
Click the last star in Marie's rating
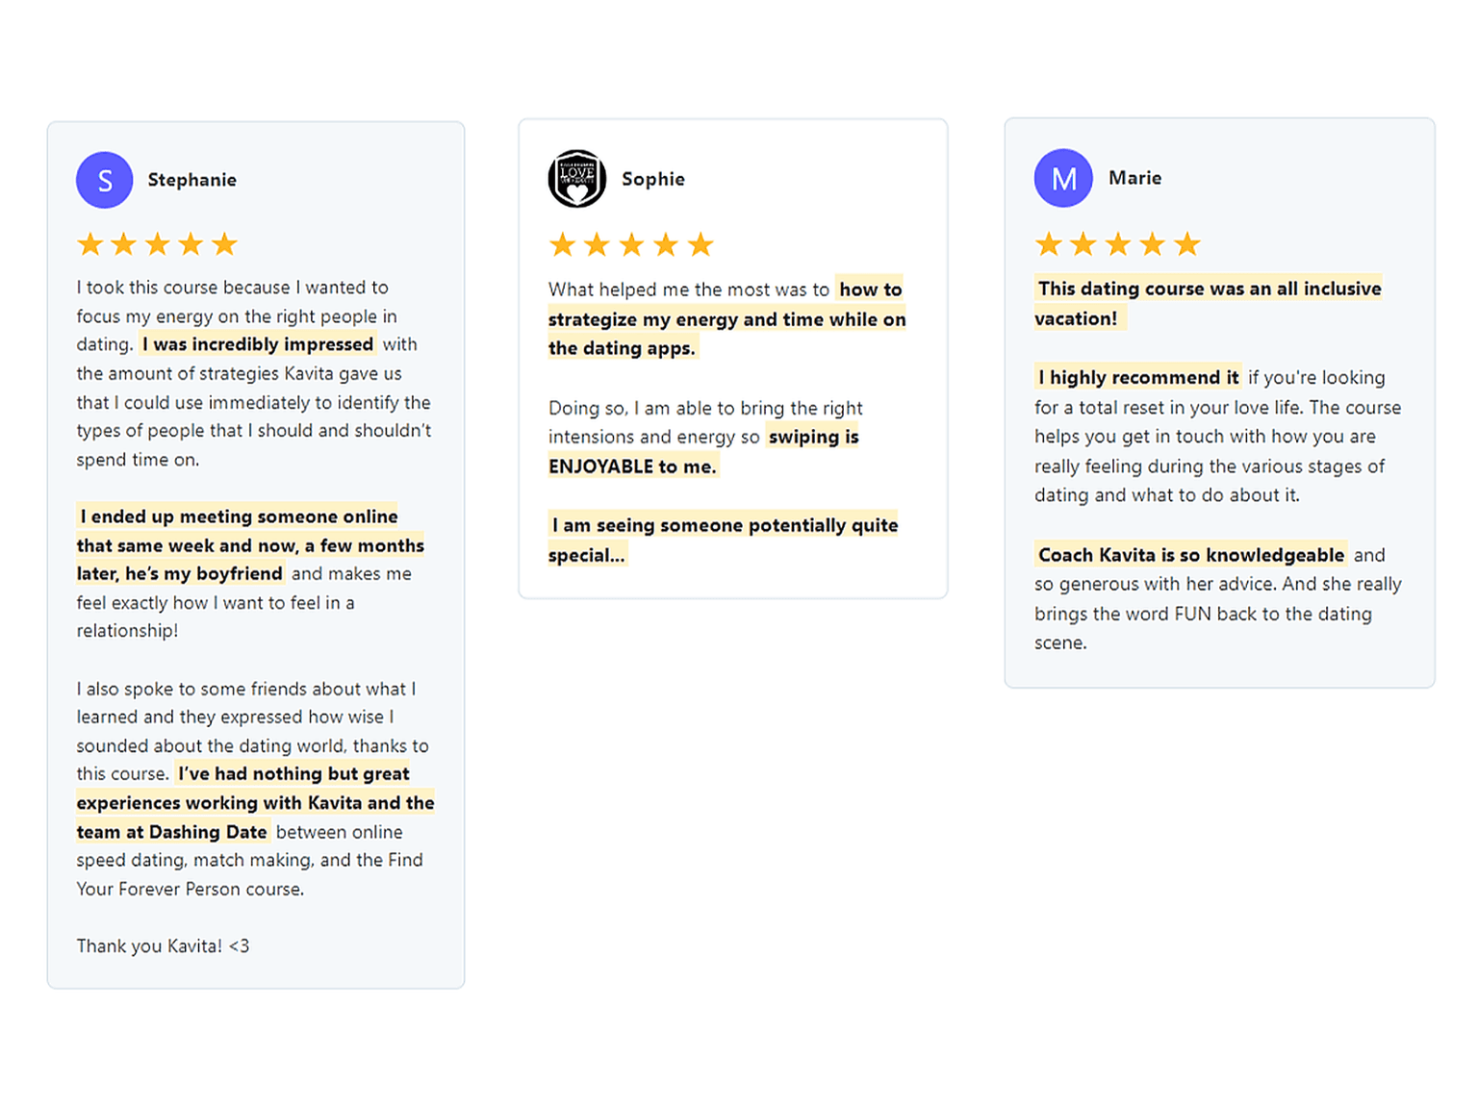[1187, 244]
